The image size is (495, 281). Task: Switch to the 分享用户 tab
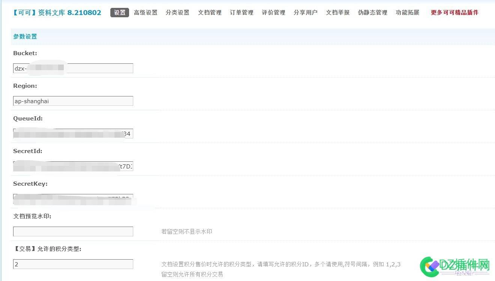[x=305, y=12]
